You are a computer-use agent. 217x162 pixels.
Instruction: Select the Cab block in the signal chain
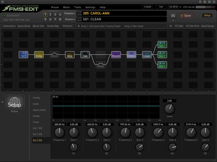point(85,55)
